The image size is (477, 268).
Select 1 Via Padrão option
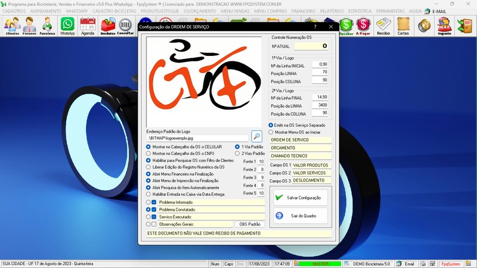[237, 147]
